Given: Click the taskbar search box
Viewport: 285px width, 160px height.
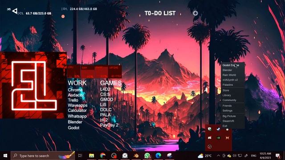Looking at the screenshot, I should tap(43, 156).
